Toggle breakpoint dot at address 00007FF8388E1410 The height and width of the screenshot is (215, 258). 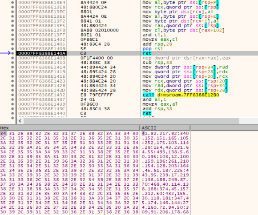(12, 63)
